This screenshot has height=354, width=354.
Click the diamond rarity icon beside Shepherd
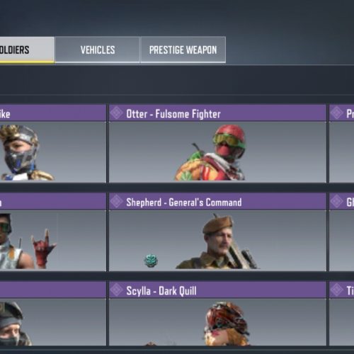(x=117, y=201)
